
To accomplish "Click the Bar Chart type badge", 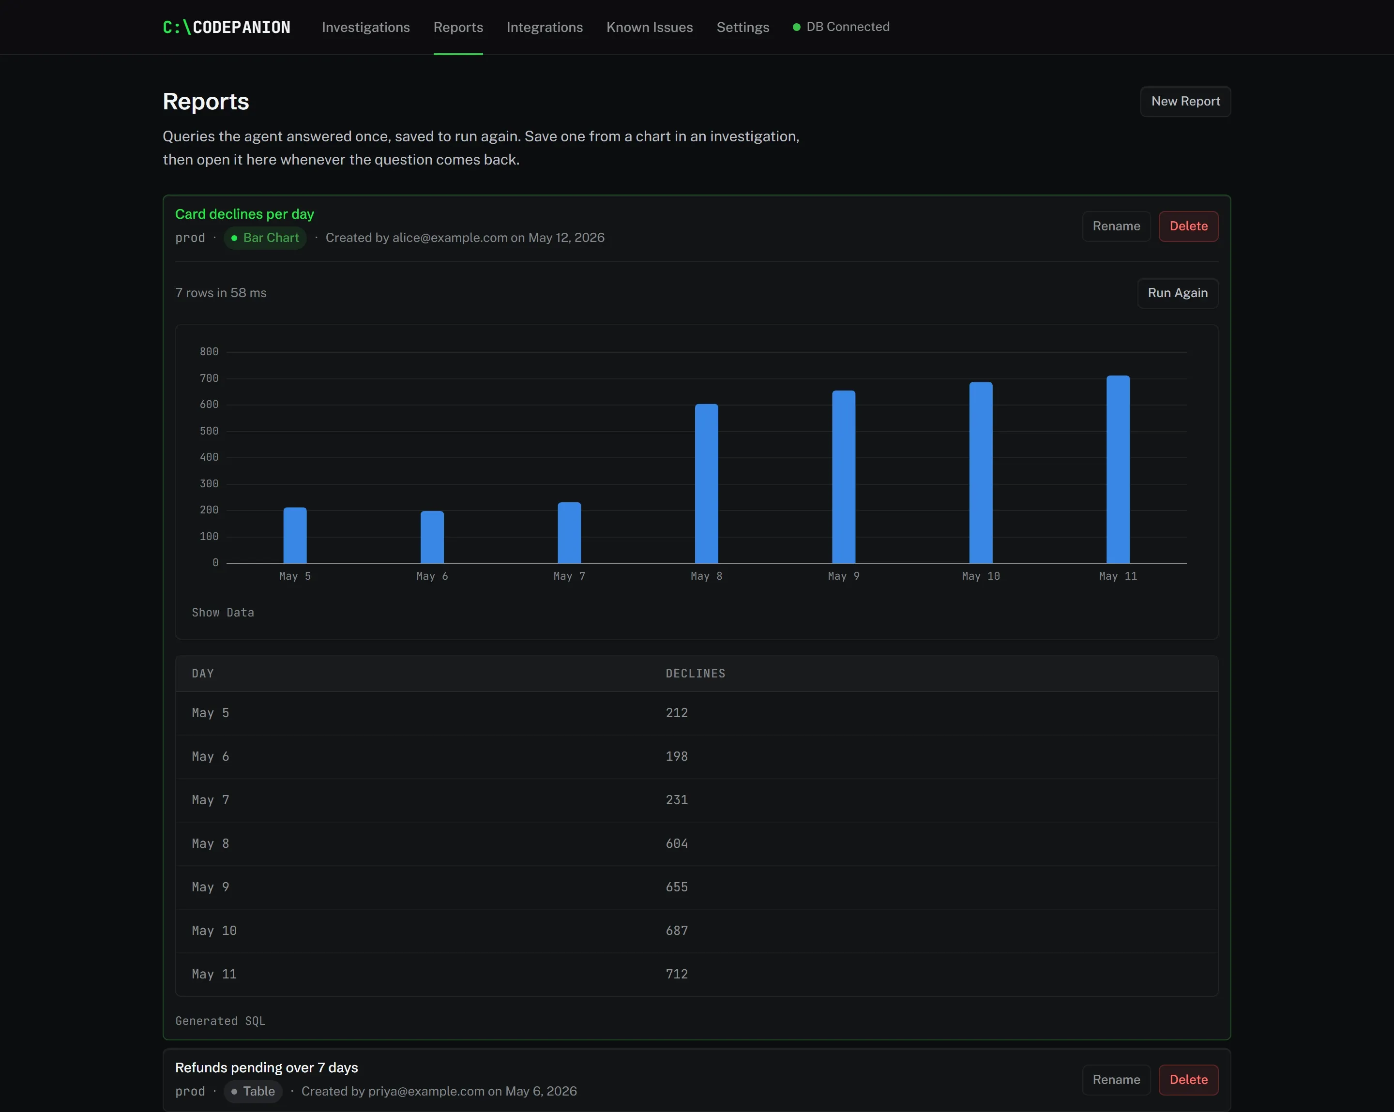I will tap(265, 238).
